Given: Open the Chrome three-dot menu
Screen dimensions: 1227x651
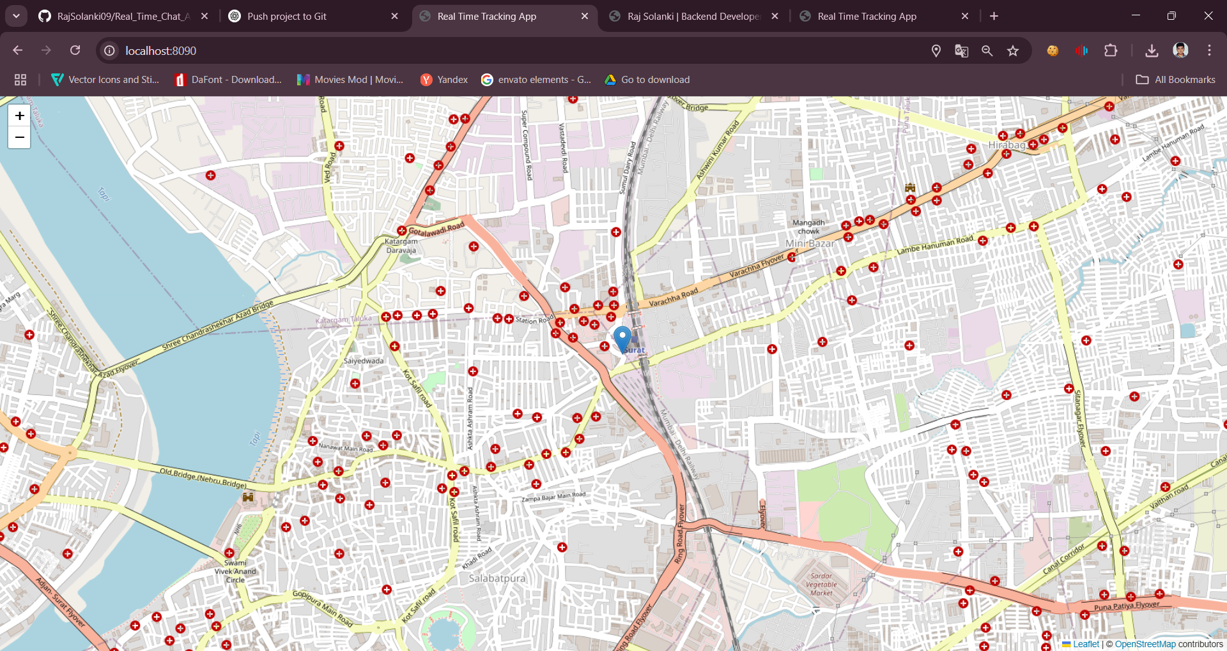Looking at the screenshot, I should click(1209, 50).
